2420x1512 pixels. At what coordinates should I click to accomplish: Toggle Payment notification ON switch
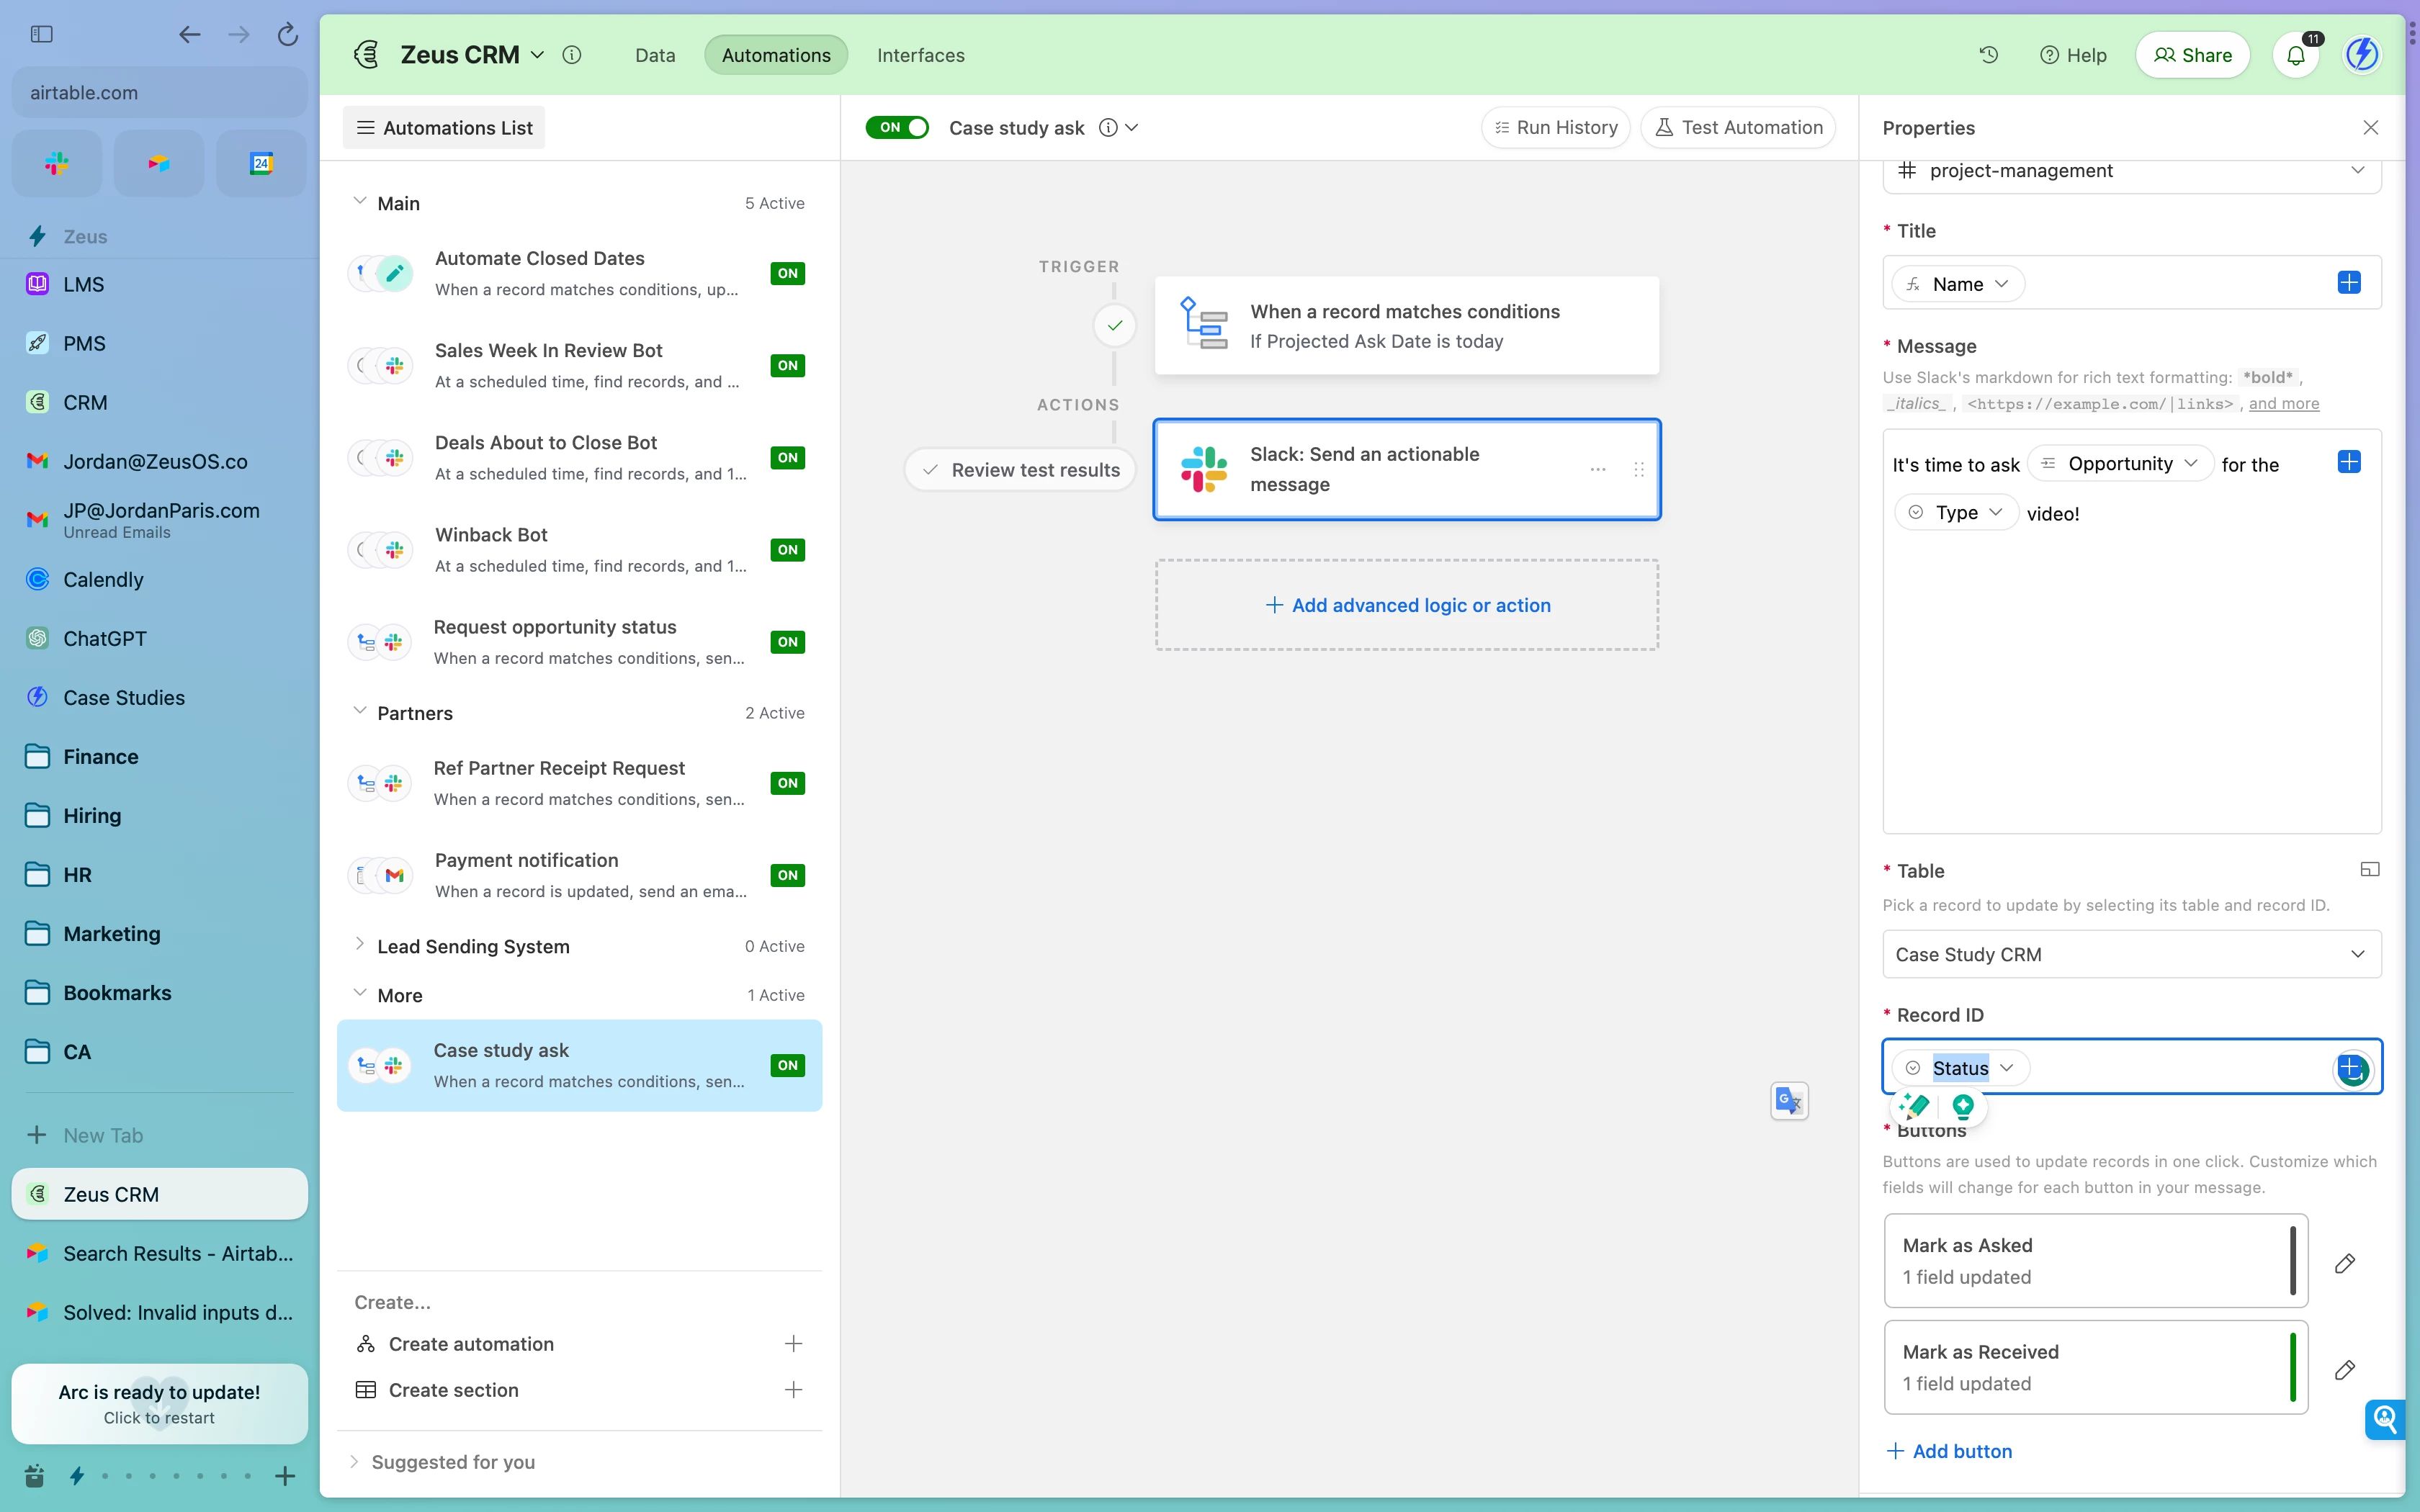tap(787, 875)
